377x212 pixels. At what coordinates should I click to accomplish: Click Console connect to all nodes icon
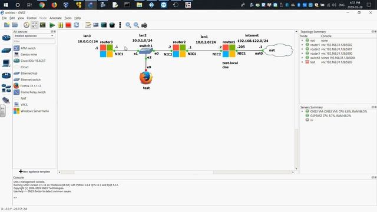43,25
